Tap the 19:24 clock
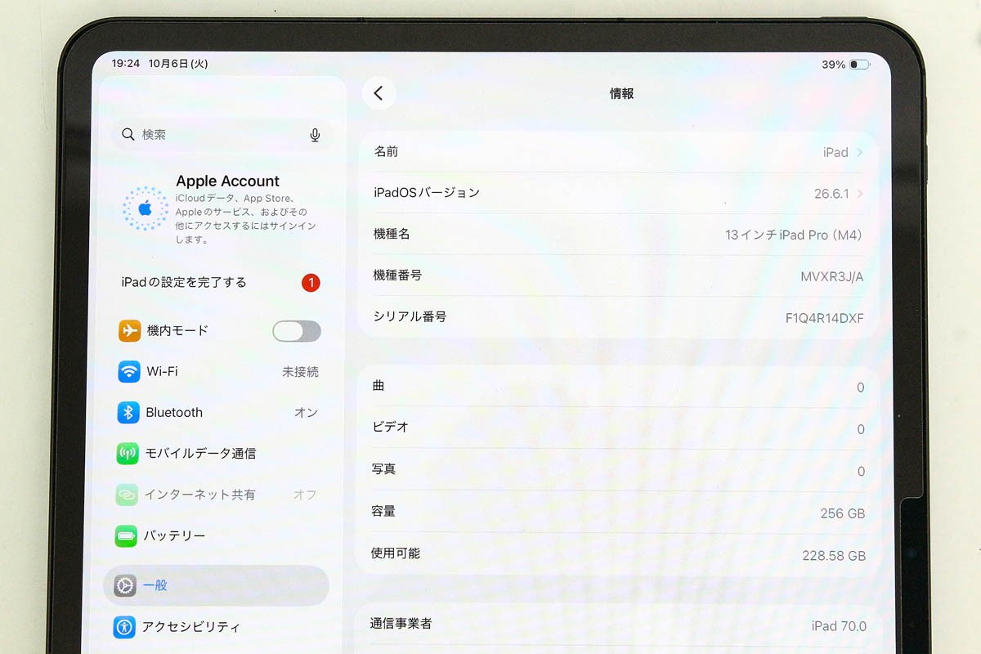 (125, 63)
